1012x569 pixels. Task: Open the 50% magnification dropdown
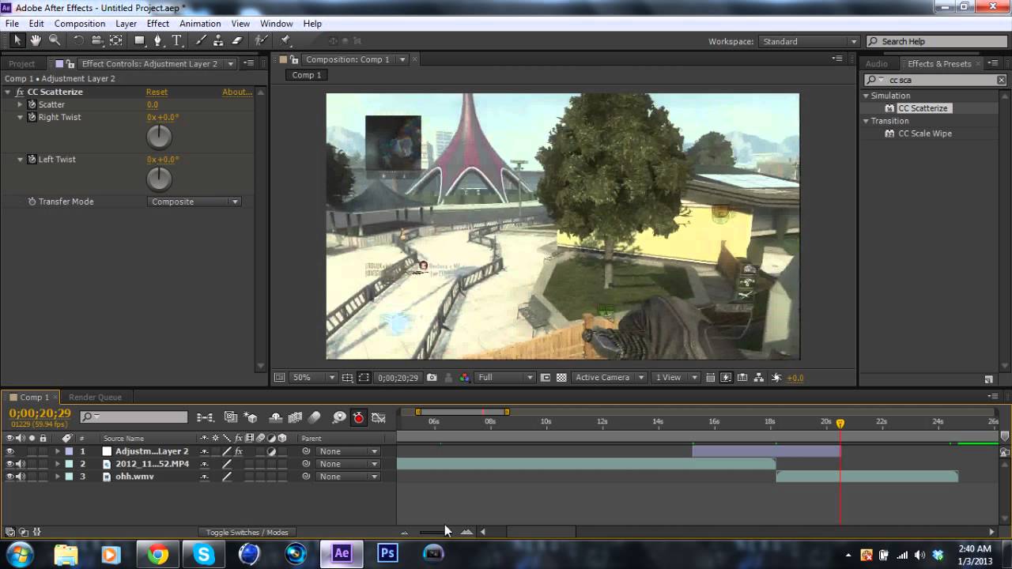click(x=314, y=378)
